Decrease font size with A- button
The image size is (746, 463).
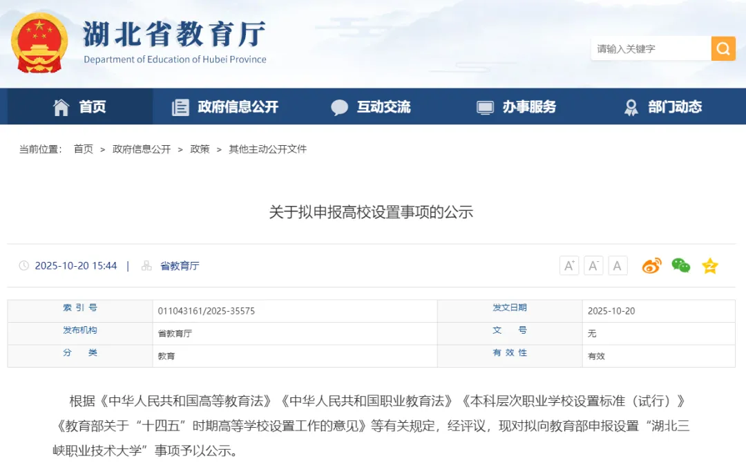[593, 266]
